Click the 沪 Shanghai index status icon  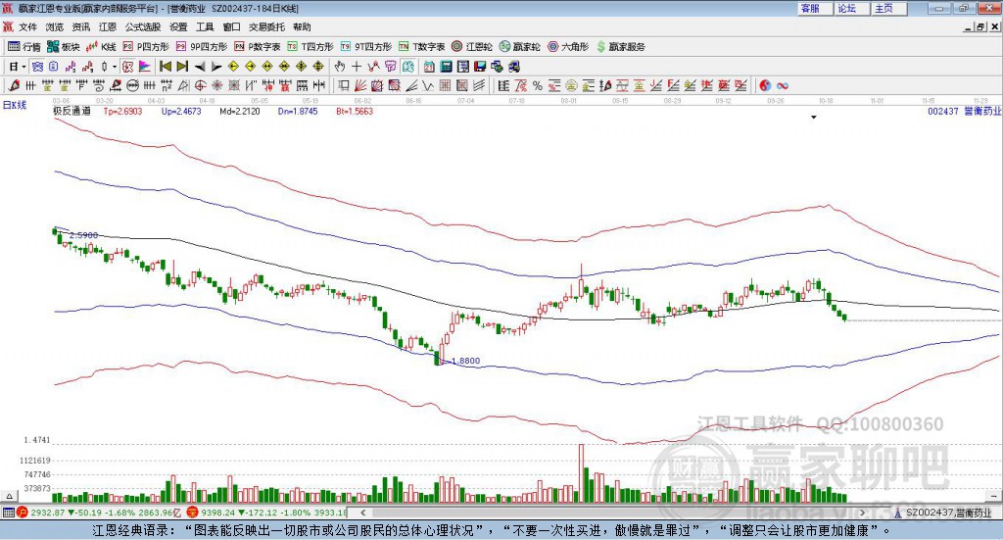[23, 512]
